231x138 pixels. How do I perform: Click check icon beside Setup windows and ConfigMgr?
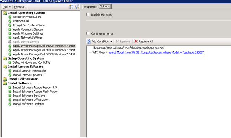click(10, 62)
